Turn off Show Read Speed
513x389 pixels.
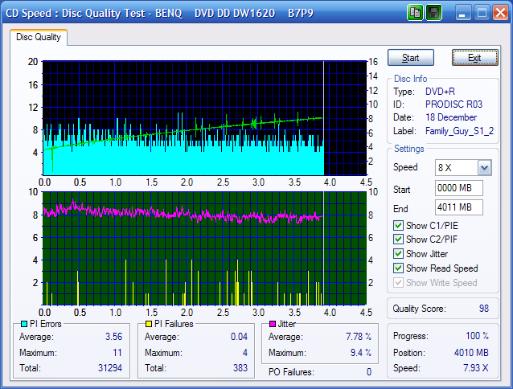399,268
